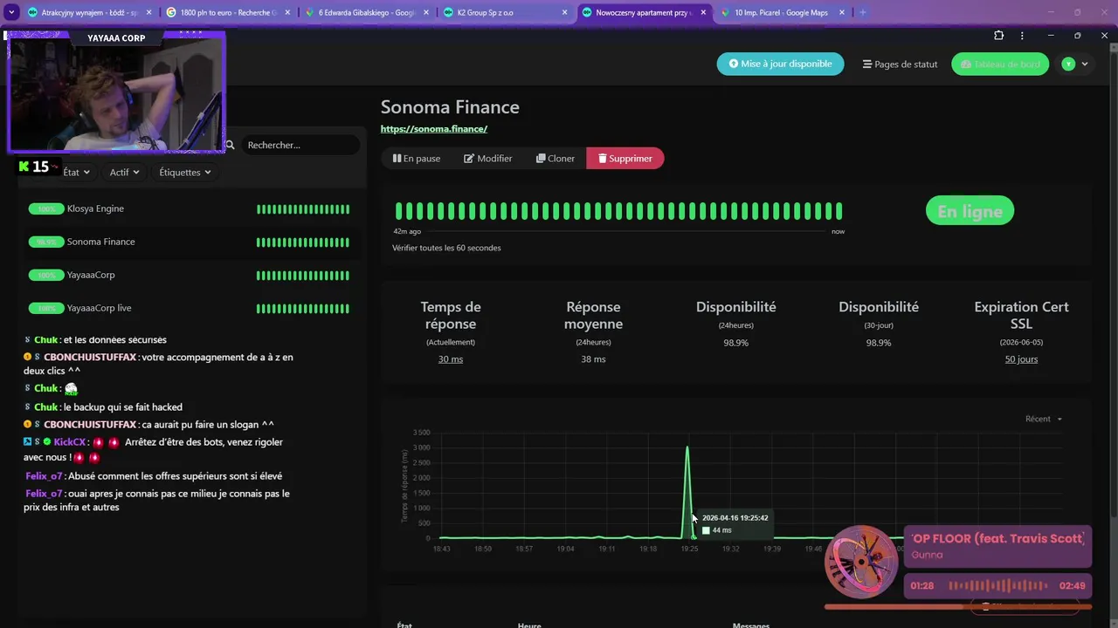This screenshot has height=628, width=1118.
Task: Open the browser extensions puzzle icon
Action: [998, 36]
